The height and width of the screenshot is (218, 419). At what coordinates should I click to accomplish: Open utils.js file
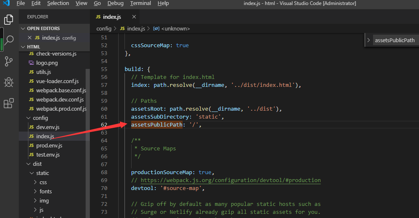tap(43, 72)
